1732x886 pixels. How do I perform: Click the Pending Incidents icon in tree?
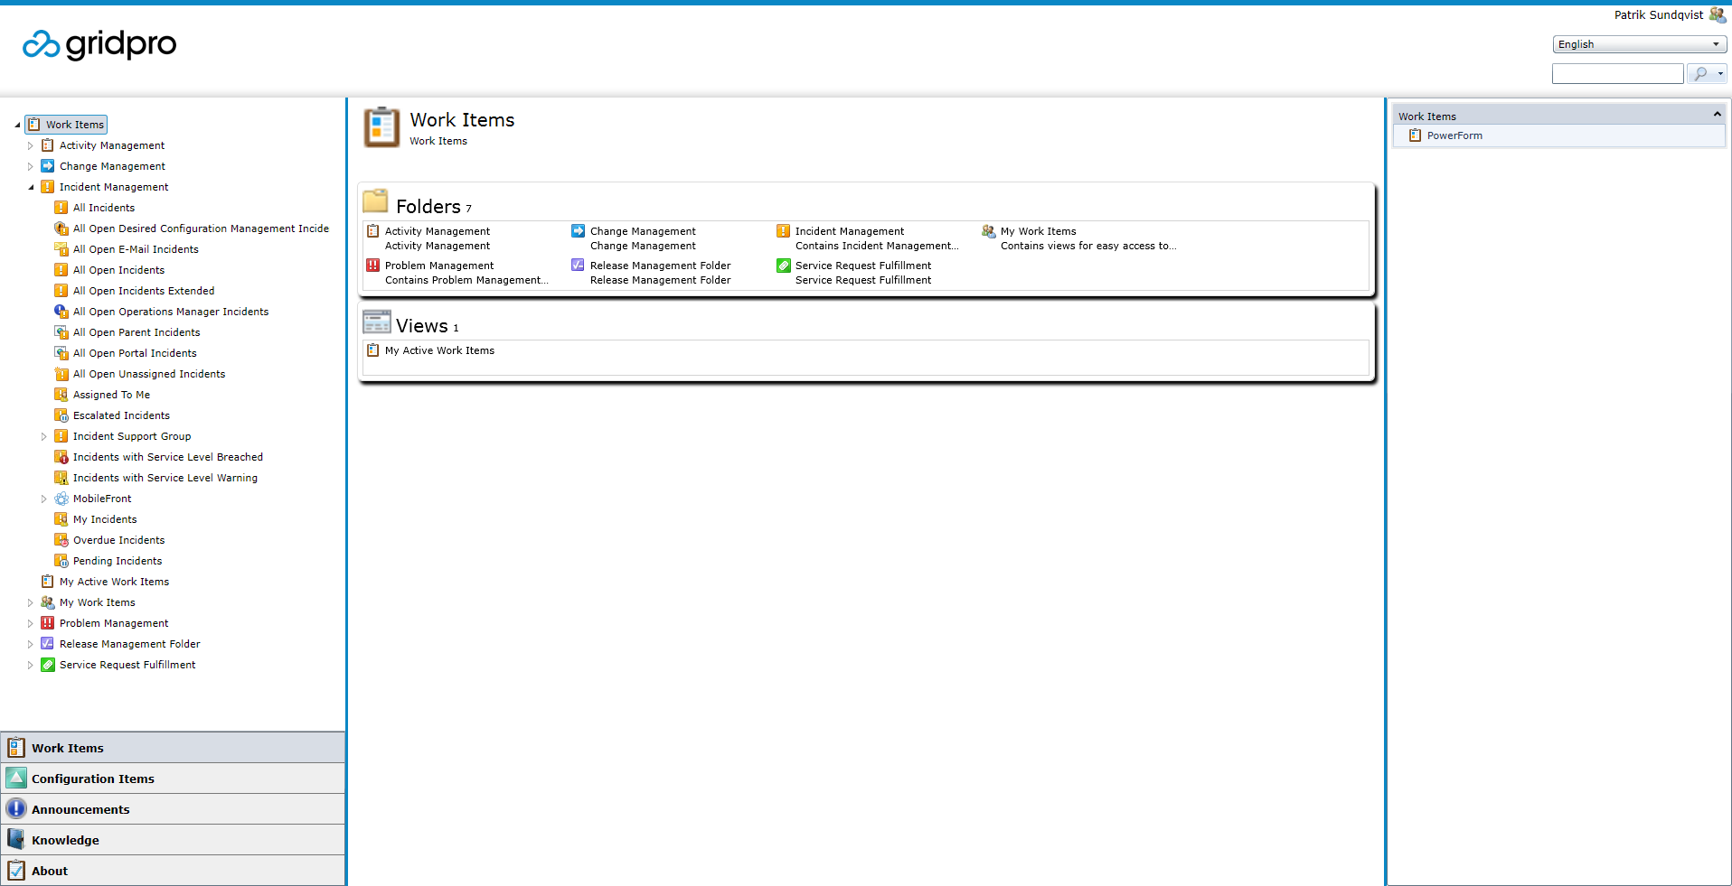61,561
